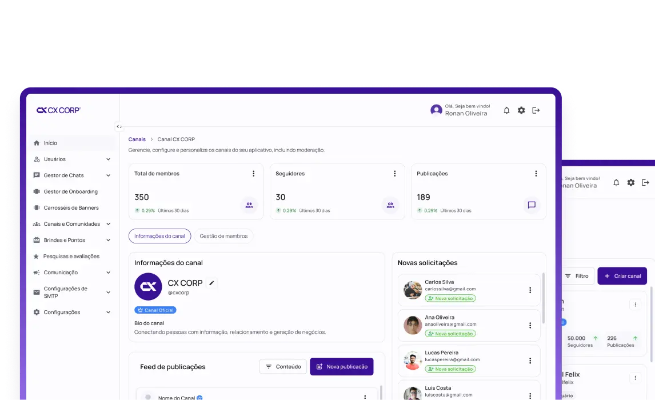Follow the Canais breadcrumb link
The width and height of the screenshot is (655, 400).
click(x=137, y=139)
